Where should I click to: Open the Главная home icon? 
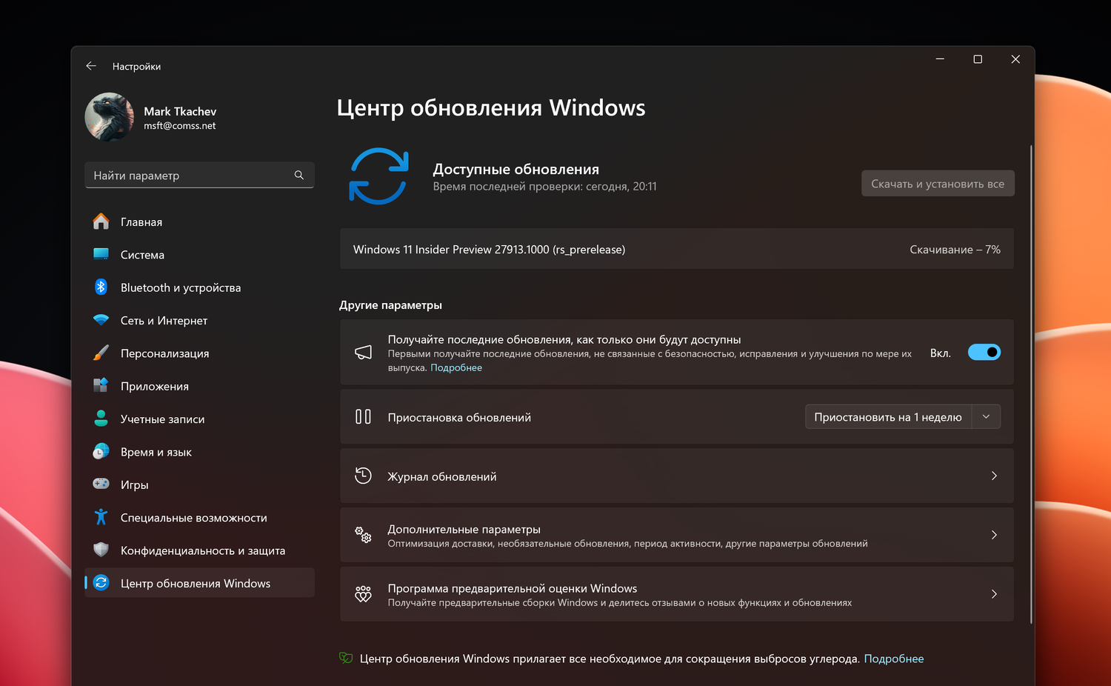tap(101, 222)
